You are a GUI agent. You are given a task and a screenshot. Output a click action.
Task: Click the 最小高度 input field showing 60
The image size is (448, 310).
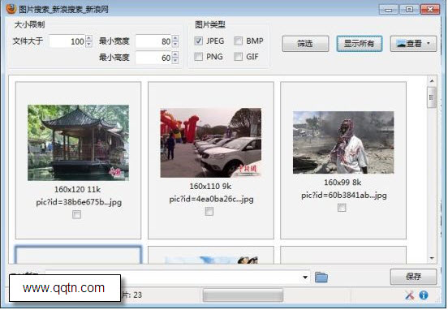(153, 58)
